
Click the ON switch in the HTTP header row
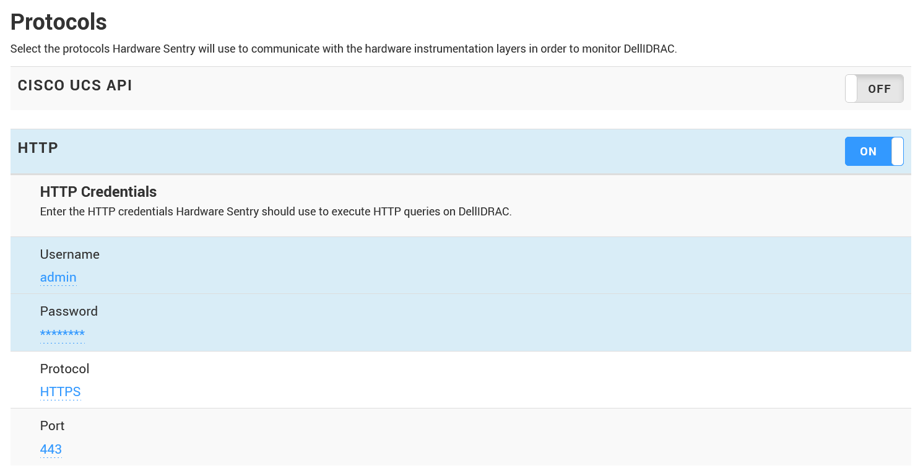(x=874, y=151)
